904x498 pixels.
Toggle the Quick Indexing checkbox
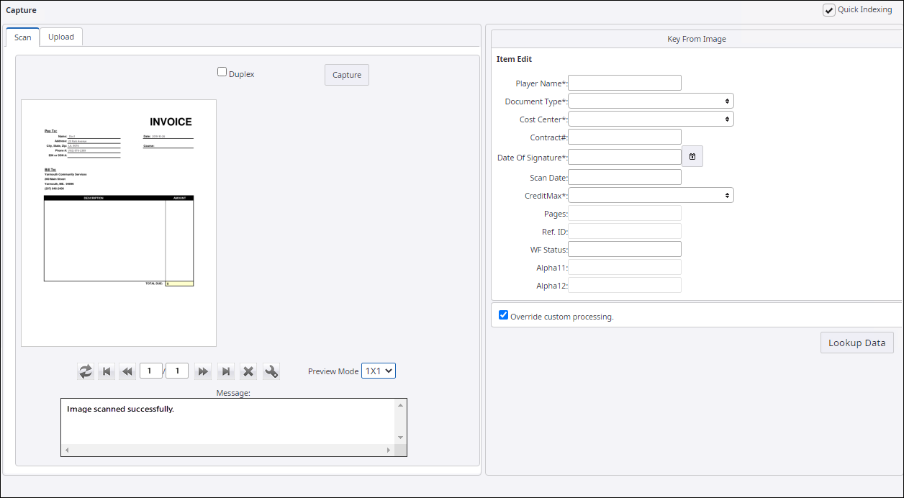(x=829, y=10)
